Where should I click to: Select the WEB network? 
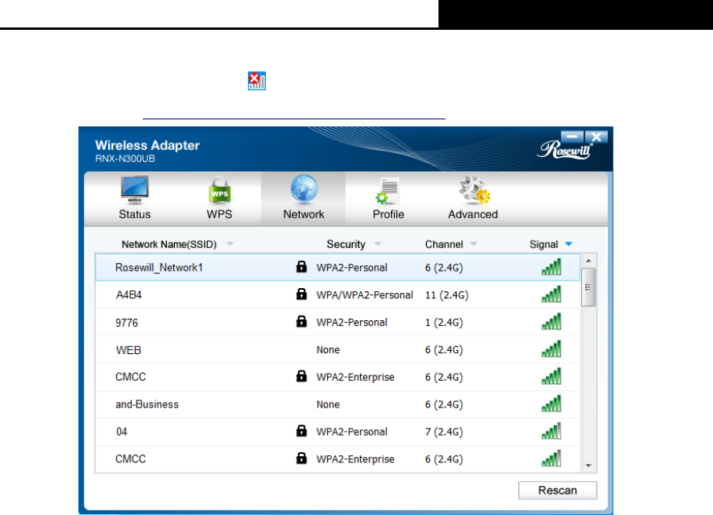[337, 349]
